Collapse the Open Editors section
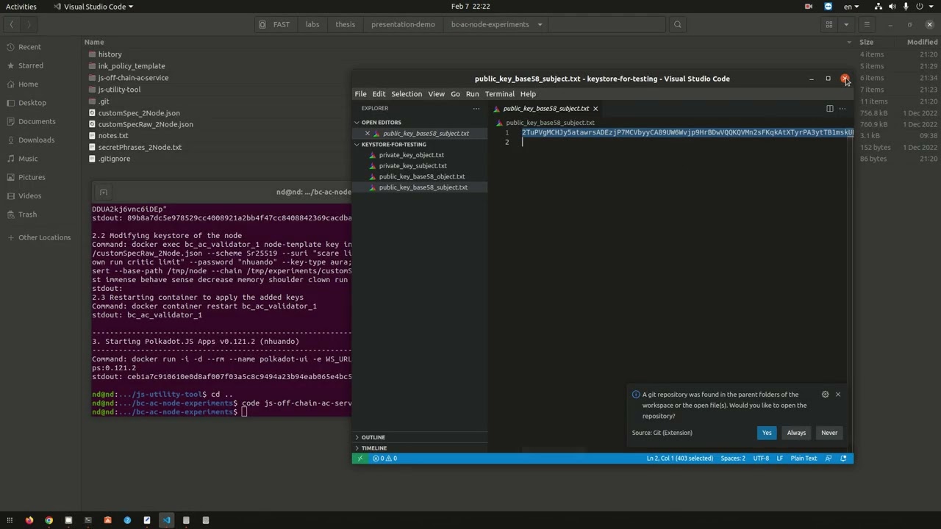 357,123
